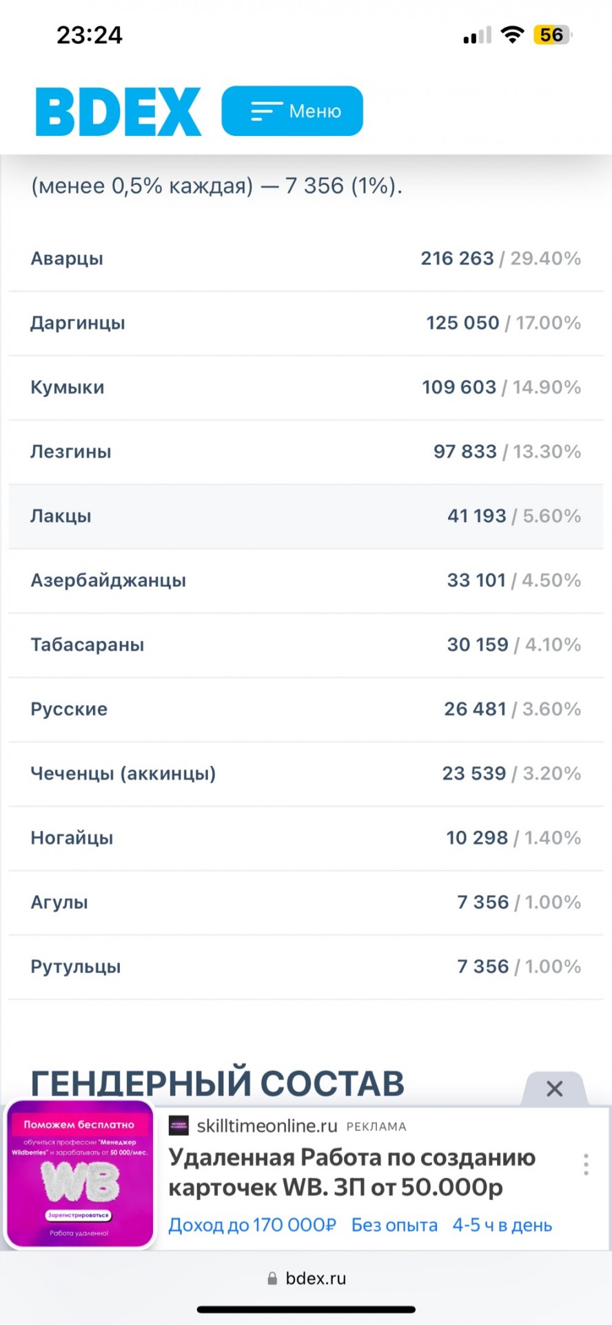Image resolution: width=612 pixels, height=1325 pixels.
Task: Open the Меню button
Action: pyautogui.click(x=292, y=111)
